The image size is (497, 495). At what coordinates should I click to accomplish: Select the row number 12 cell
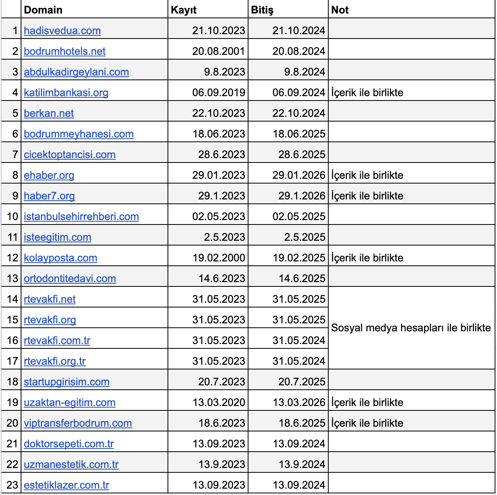[11, 258]
